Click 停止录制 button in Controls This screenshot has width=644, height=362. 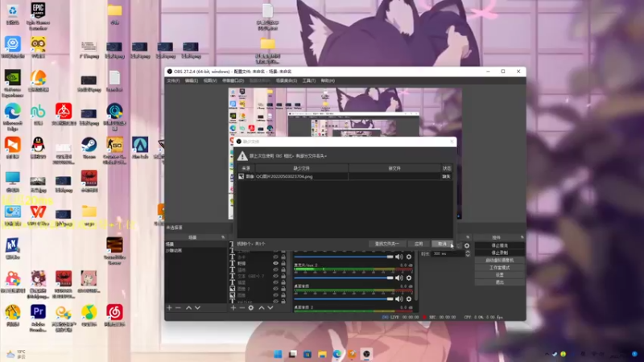pos(499,253)
